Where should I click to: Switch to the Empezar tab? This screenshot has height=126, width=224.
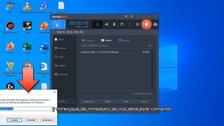tap(88, 41)
